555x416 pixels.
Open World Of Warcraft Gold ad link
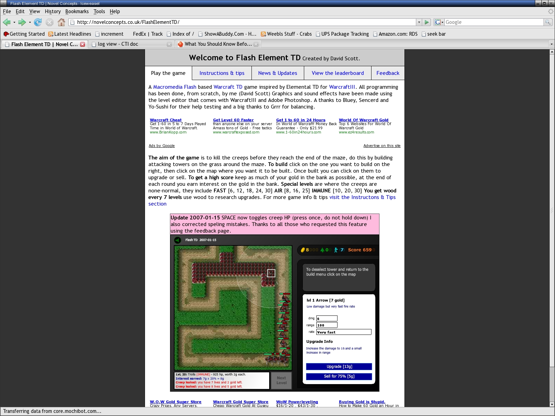coord(364,120)
